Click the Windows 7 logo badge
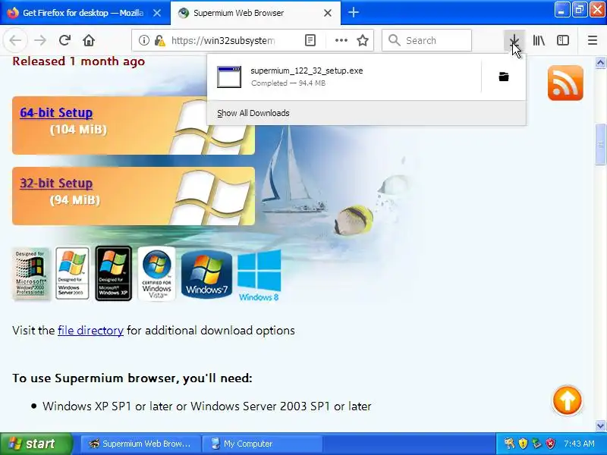The height and width of the screenshot is (455, 607). pyautogui.click(x=206, y=275)
